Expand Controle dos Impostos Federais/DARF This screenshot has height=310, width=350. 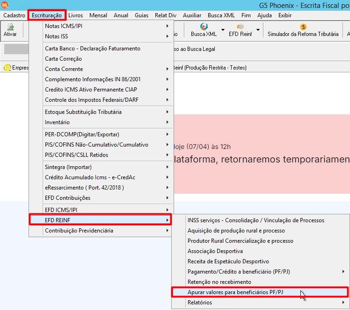coord(101,100)
